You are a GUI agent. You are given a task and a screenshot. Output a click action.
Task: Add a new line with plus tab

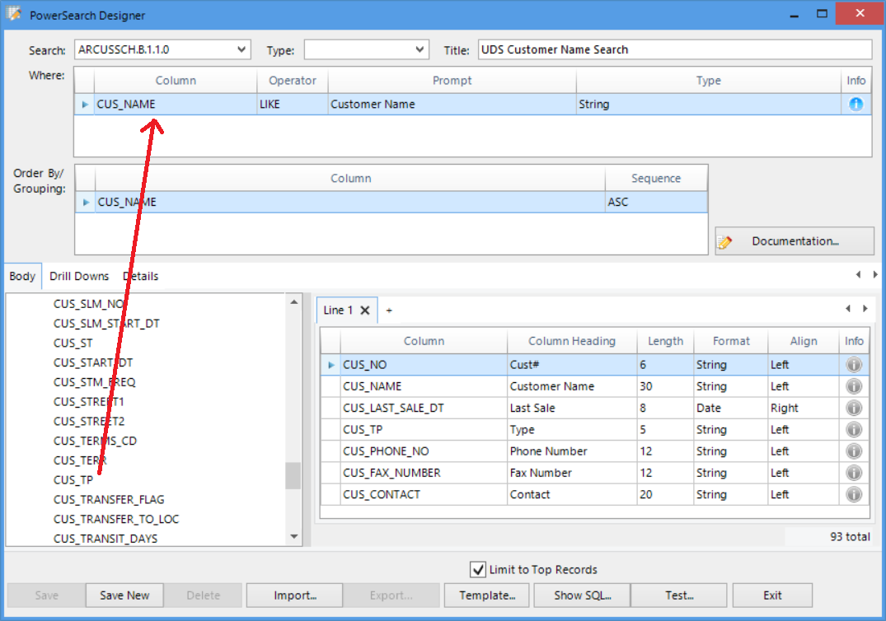(389, 310)
